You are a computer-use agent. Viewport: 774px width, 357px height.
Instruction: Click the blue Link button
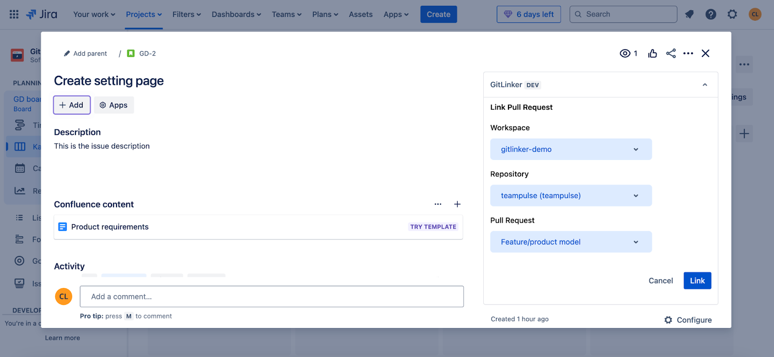[x=697, y=281]
